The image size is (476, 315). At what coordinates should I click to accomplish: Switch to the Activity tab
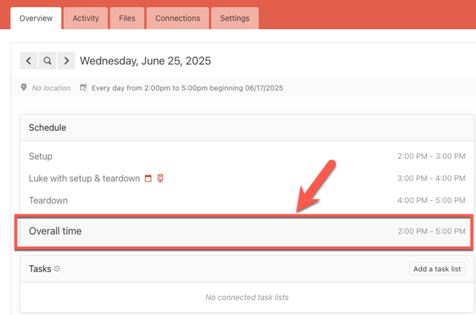coord(86,18)
